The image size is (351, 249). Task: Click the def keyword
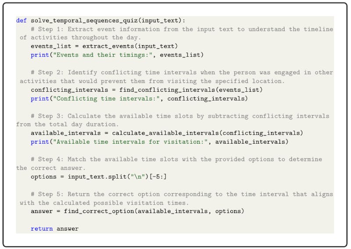point(21,20)
